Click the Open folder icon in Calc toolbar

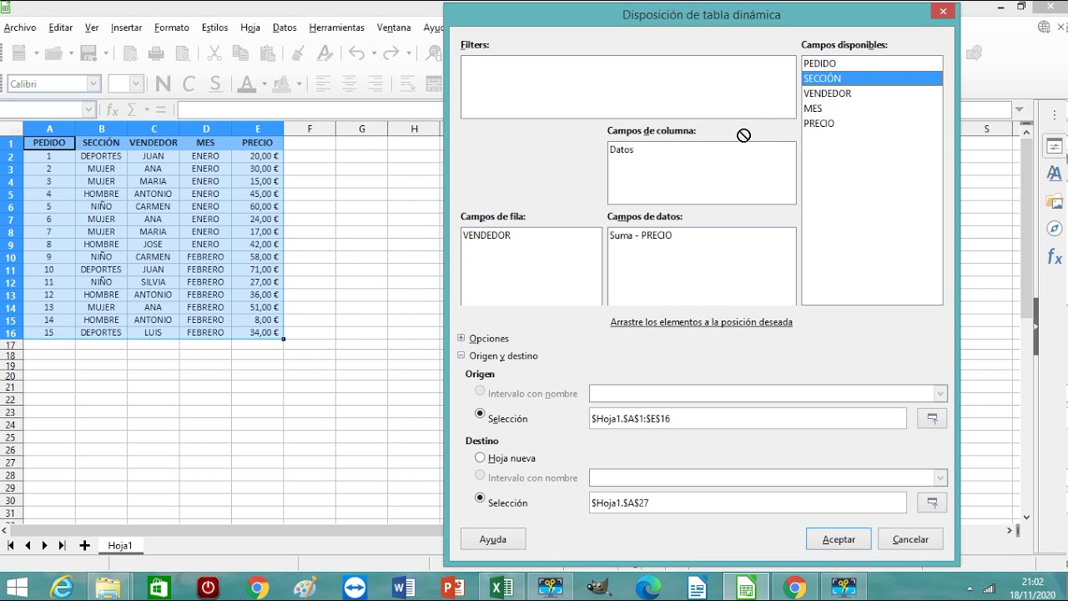54,53
